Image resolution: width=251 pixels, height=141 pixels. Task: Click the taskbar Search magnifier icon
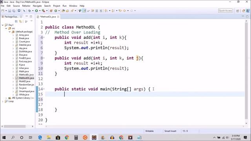tap(13, 137)
